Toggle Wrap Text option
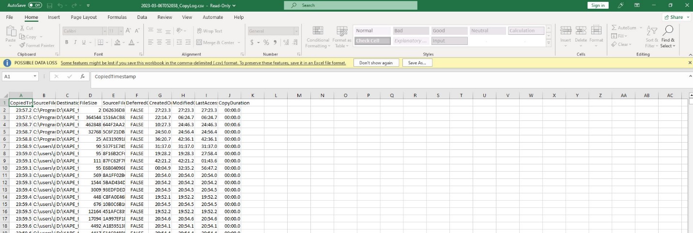The width and height of the screenshot is (693, 233). [209, 31]
